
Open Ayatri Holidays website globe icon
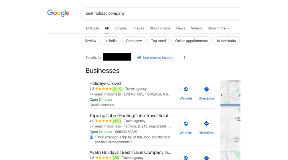pyautogui.click(x=186, y=157)
